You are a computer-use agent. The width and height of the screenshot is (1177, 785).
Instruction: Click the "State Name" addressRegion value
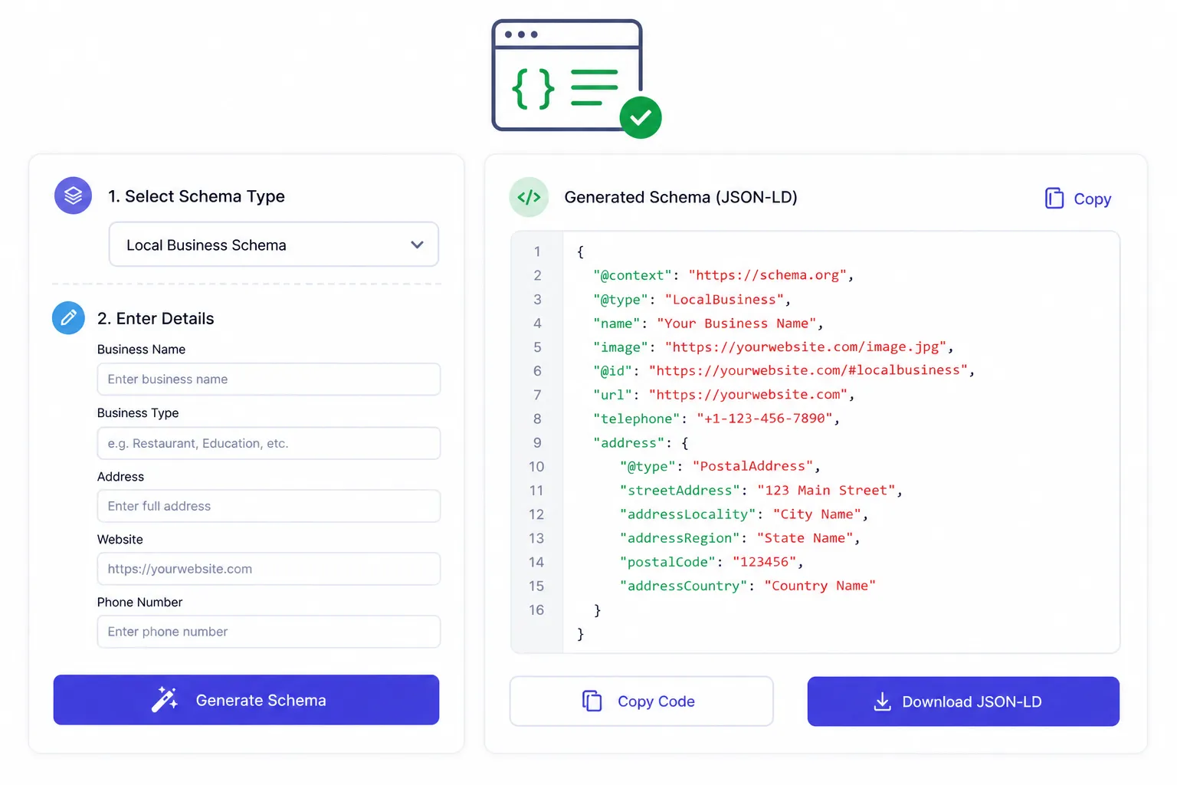coord(805,538)
